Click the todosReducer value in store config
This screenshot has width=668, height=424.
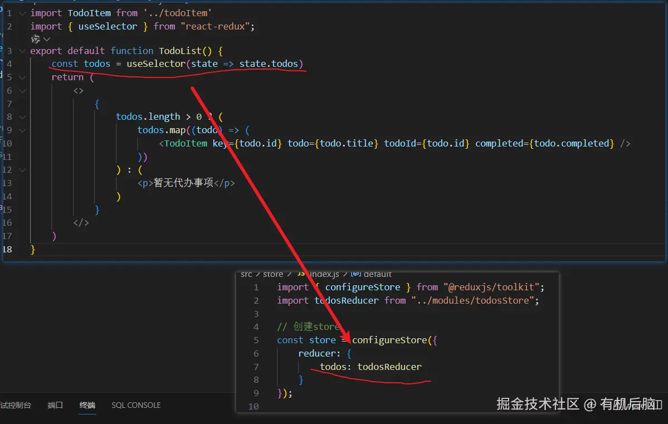click(x=389, y=367)
